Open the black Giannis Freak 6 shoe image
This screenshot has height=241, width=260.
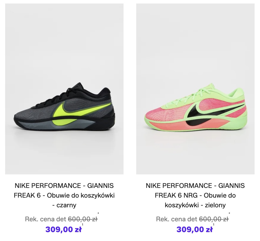[x=64, y=89]
